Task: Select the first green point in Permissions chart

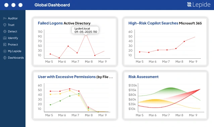Action: (50, 105)
